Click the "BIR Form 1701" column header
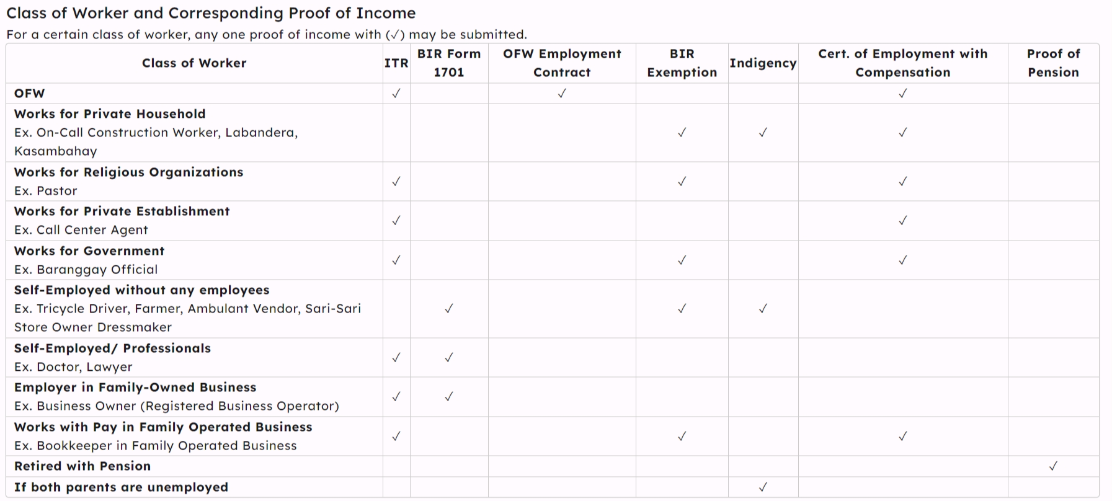The width and height of the screenshot is (1112, 501). [x=449, y=63]
